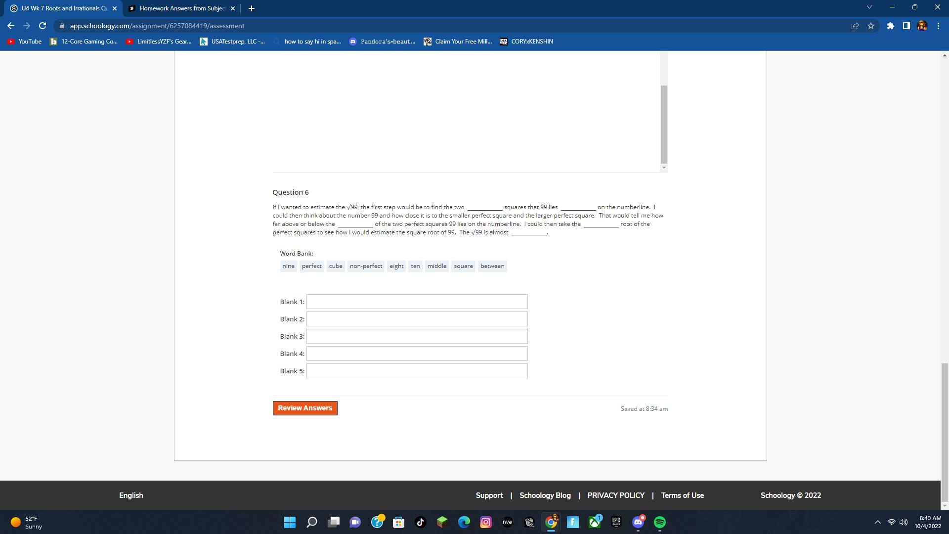Open Spotify from the taskbar
Screen dimensions: 949x534
(x=659, y=522)
